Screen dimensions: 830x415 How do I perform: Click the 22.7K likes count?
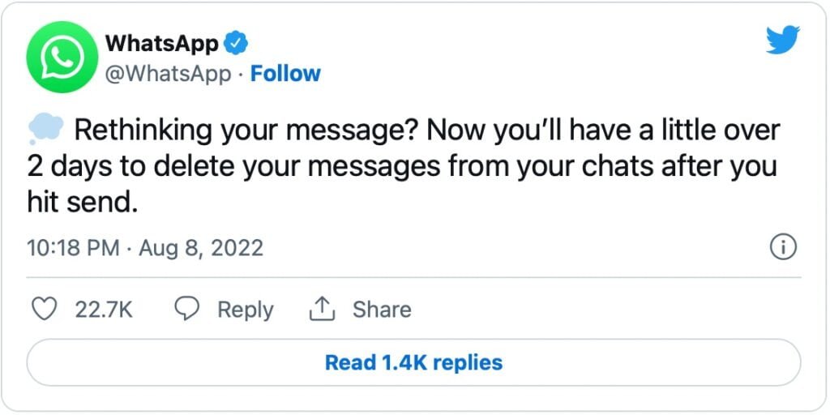point(104,310)
